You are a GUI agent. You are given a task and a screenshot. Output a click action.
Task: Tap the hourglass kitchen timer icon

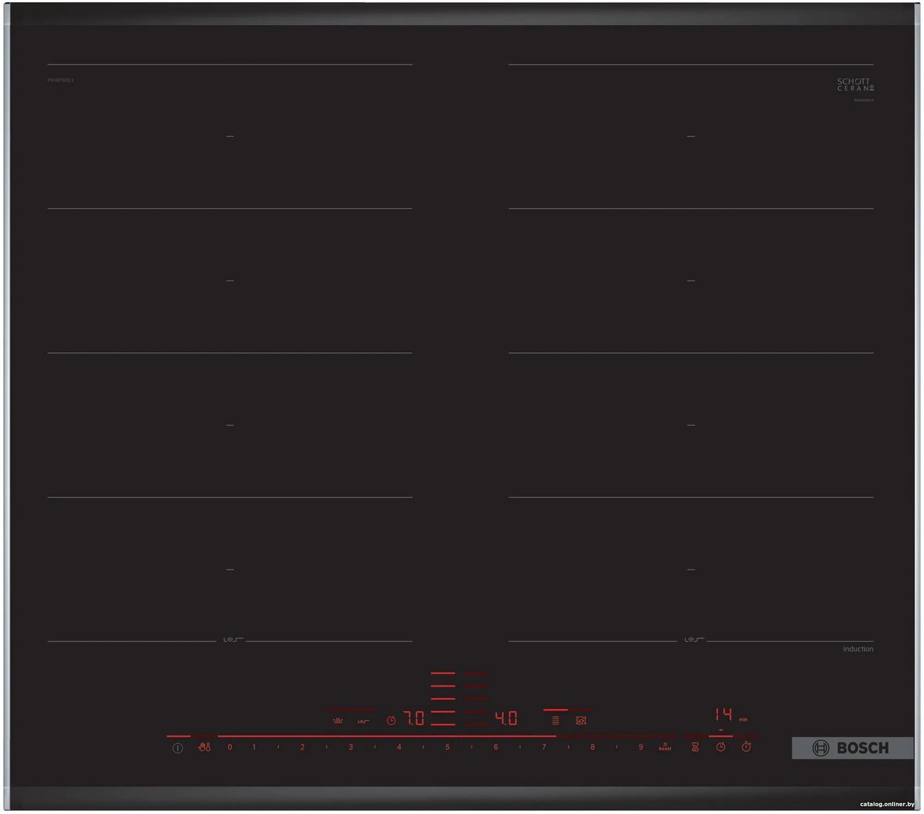pyautogui.click(x=695, y=747)
